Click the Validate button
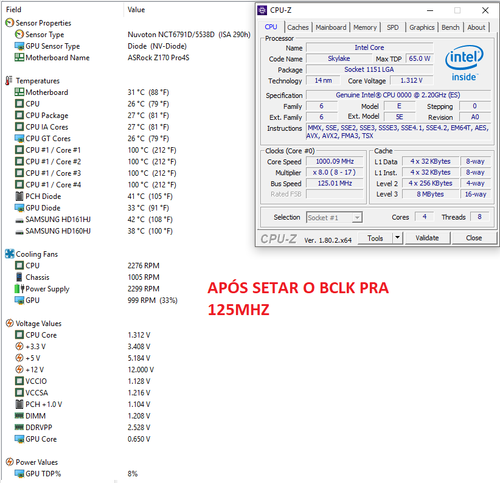The width and height of the screenshot is (500, 483). [427, 238]
